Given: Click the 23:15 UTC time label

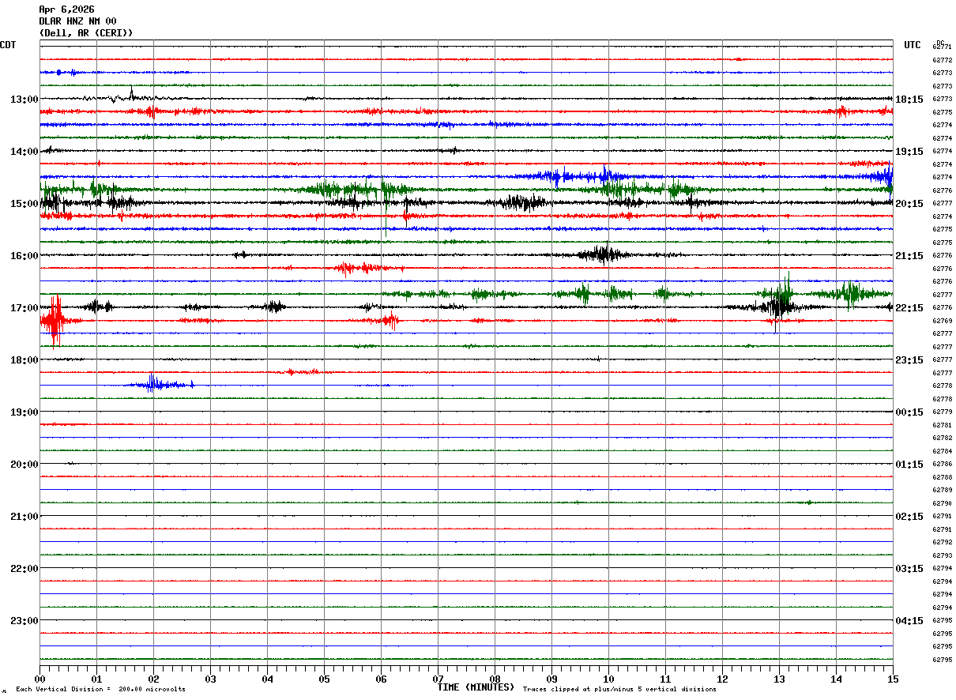Looking at the screenshot, I should click(x=909, y=360).
